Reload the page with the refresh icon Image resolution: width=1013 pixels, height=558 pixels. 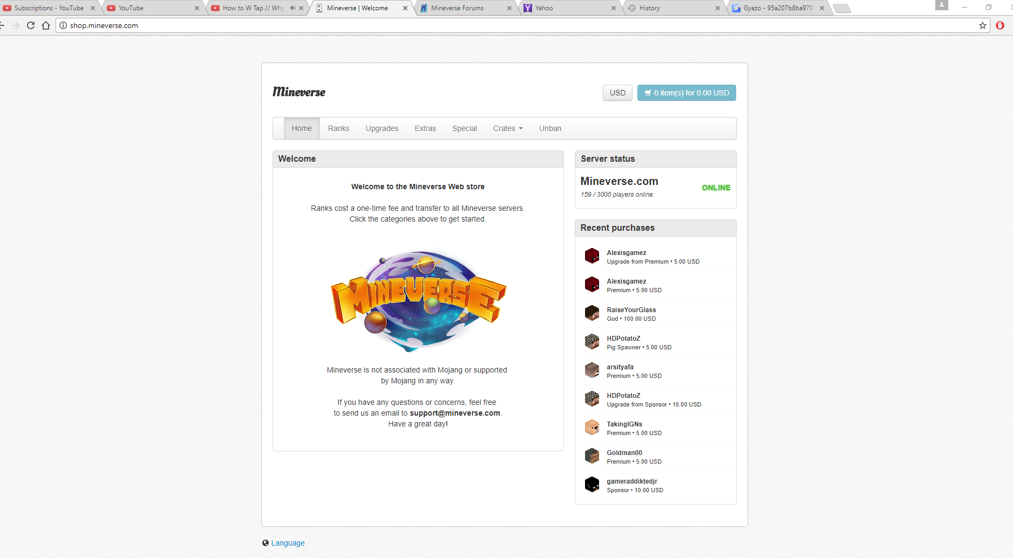pos(31,25)
